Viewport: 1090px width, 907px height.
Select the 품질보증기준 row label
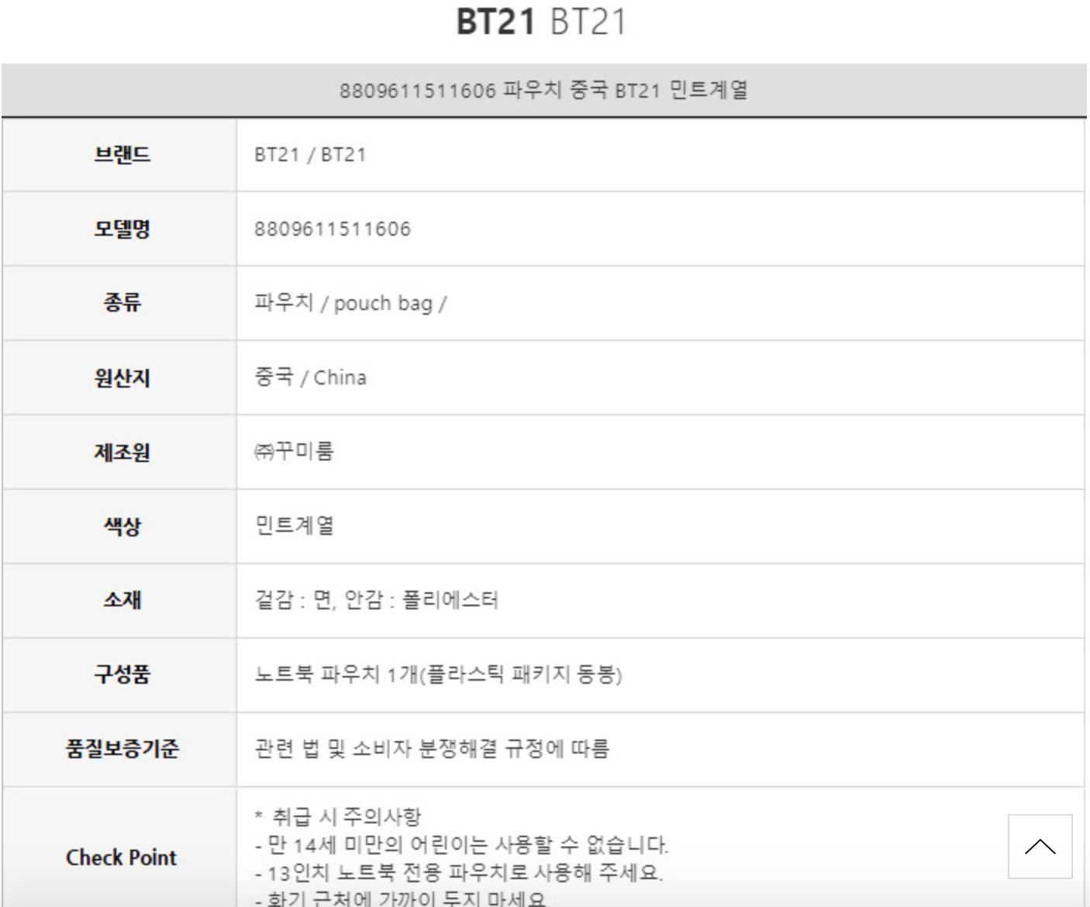coord(122,749)
